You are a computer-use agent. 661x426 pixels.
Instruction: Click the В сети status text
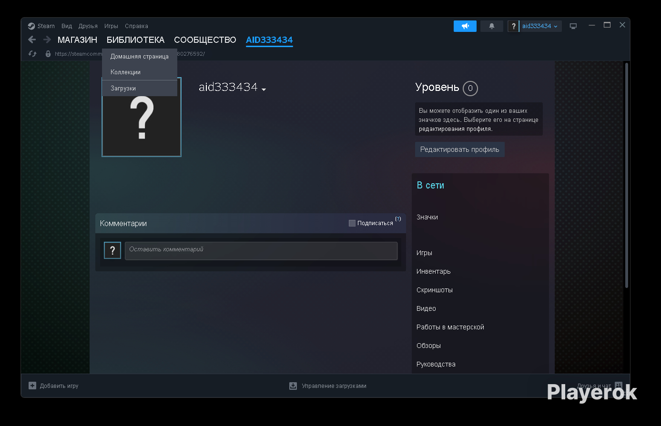[430, 186]
